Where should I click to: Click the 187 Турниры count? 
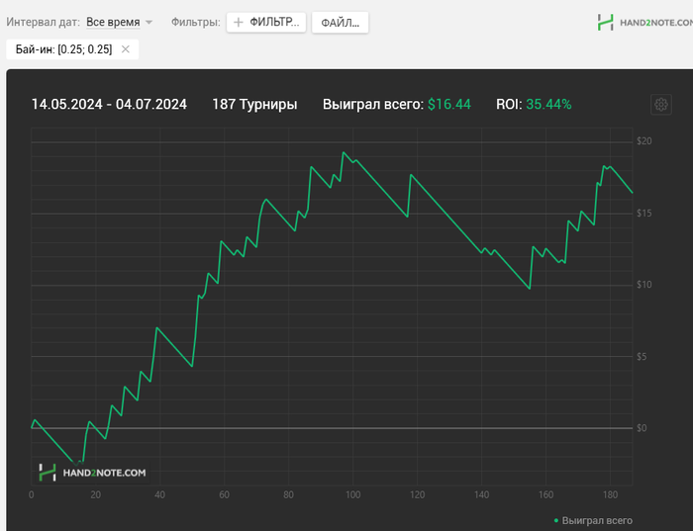pyautogui.click(x=254, y=104)
